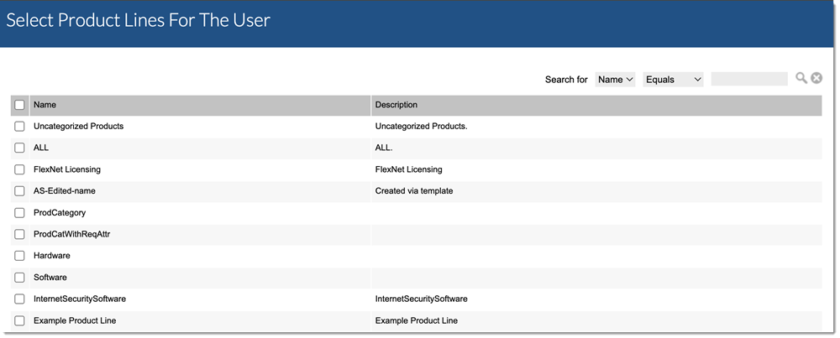Click the search magnifier icon
The height and width of the screenshot is (338, 840).
(x=801, y=79)
